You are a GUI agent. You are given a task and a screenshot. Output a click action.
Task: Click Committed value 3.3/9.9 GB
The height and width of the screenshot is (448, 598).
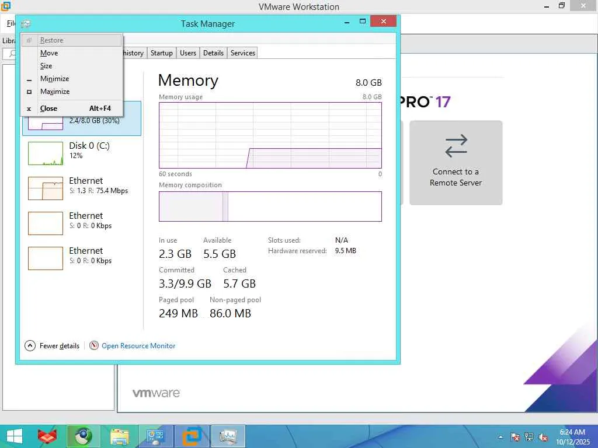(185, 284)
